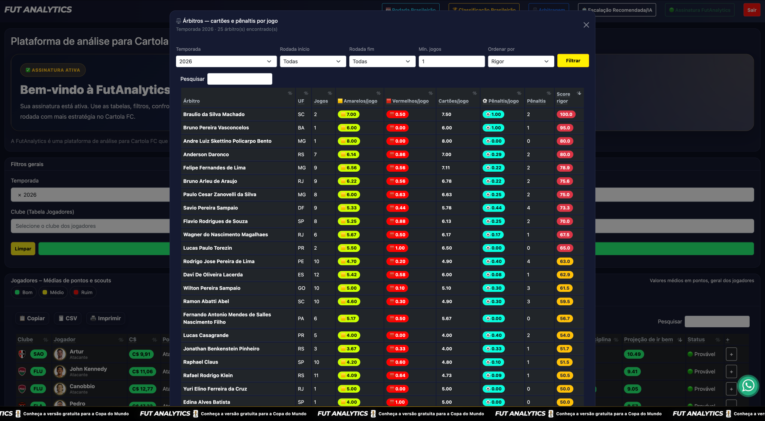The image size is (765, 421).
Task: Click the Mín. jogos input field
Action: 452,61
